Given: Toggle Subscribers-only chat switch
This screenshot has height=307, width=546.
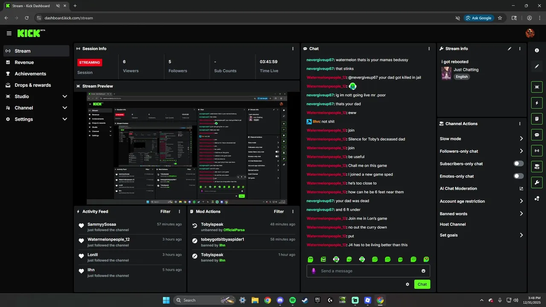Looking at the screenshot, I should [x=519, y=164].
